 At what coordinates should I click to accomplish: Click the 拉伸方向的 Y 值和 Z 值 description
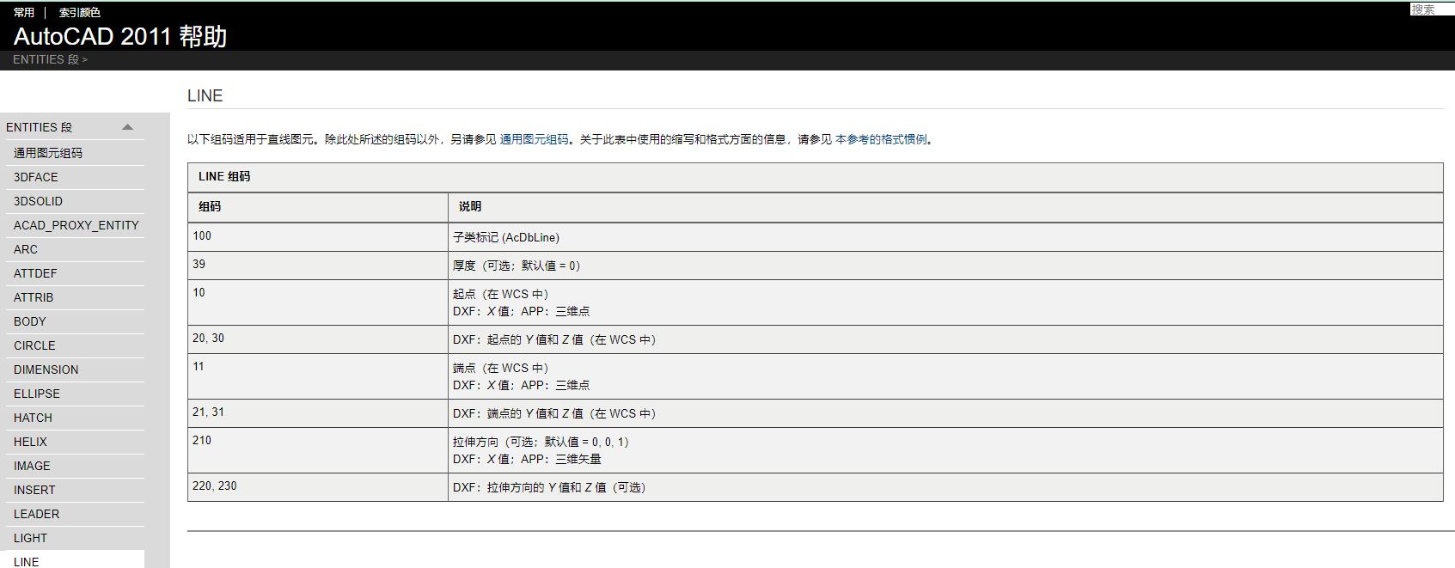pos(945,487)
